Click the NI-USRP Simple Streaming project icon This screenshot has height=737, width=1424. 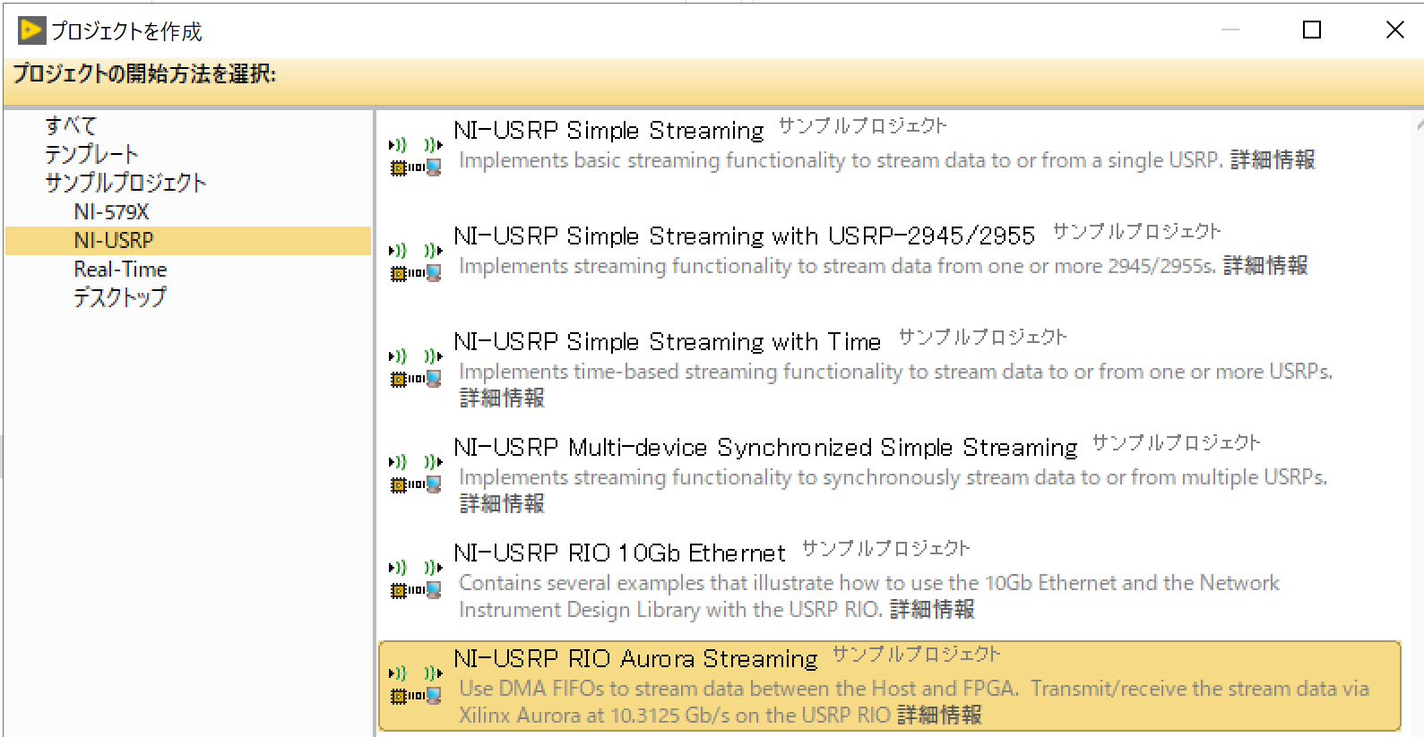coord(416,156)
